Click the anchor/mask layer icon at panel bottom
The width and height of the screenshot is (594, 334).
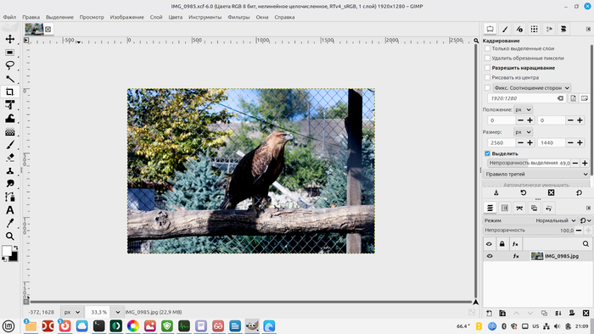click(572, 313)
